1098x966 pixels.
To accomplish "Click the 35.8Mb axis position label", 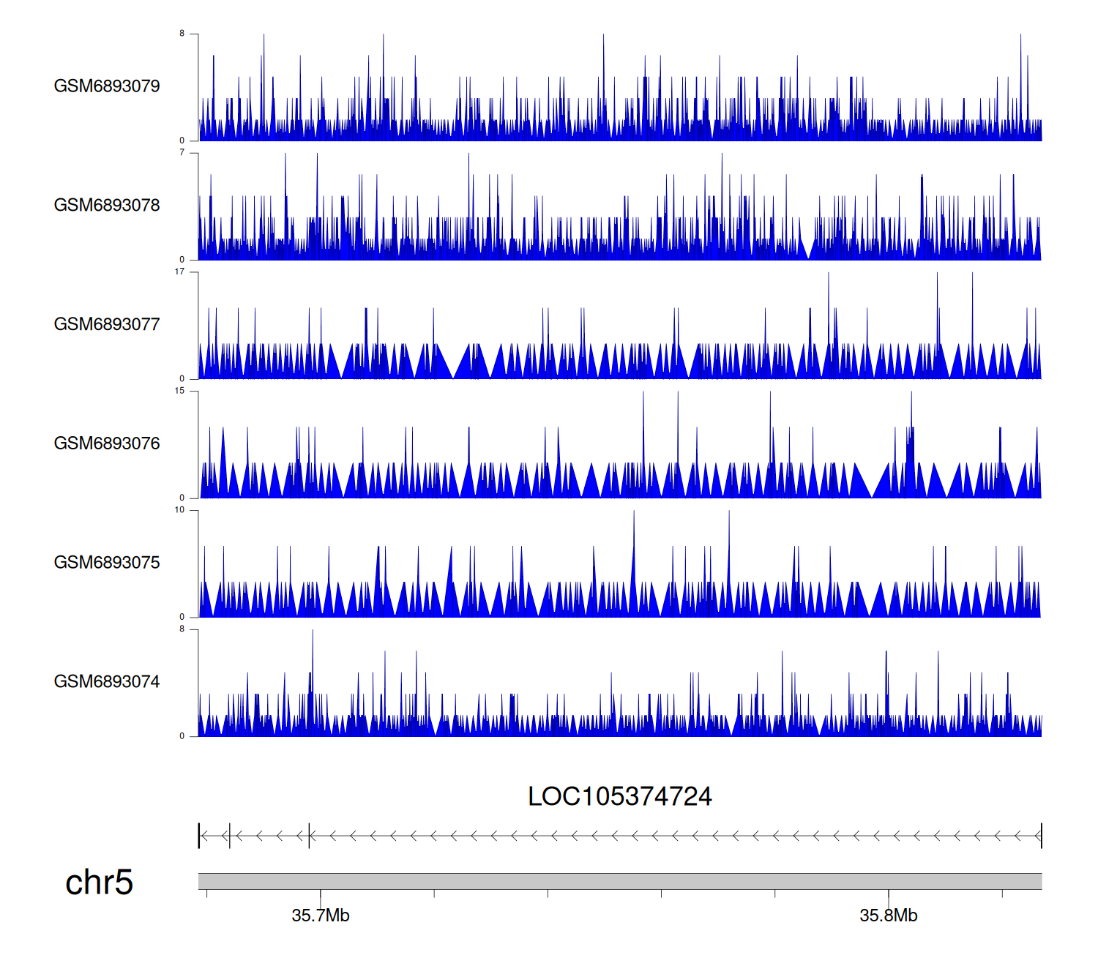I will click(x=888, y=916).
